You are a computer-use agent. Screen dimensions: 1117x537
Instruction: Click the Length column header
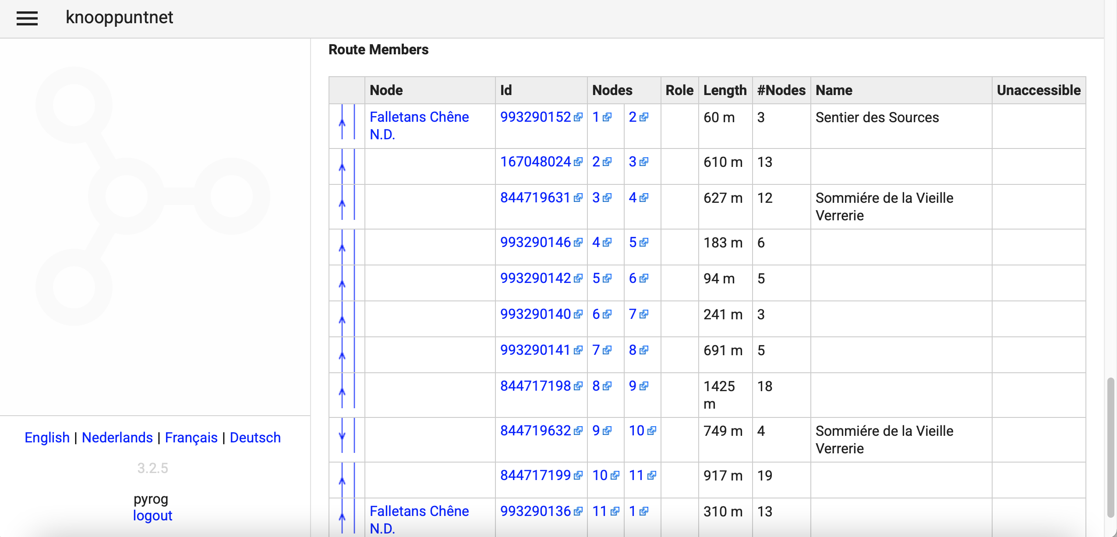click(x=725, y=90)
